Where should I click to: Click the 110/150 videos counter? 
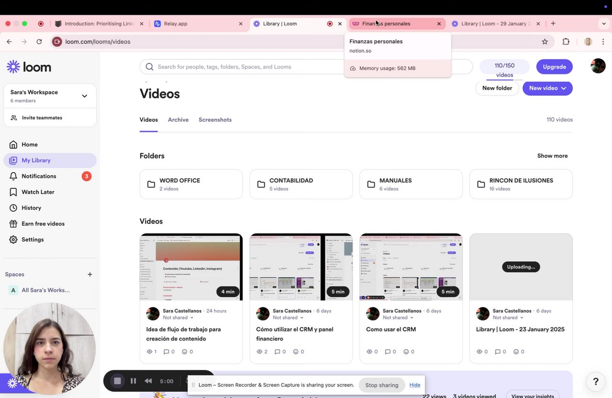click(504, 69)
